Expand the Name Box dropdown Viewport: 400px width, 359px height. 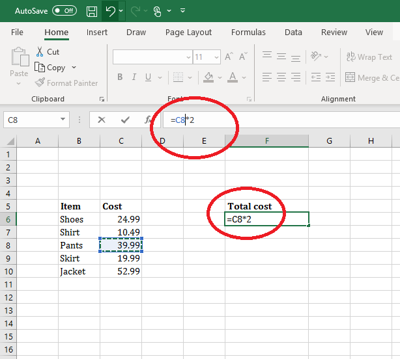click(x=63, y=120)
